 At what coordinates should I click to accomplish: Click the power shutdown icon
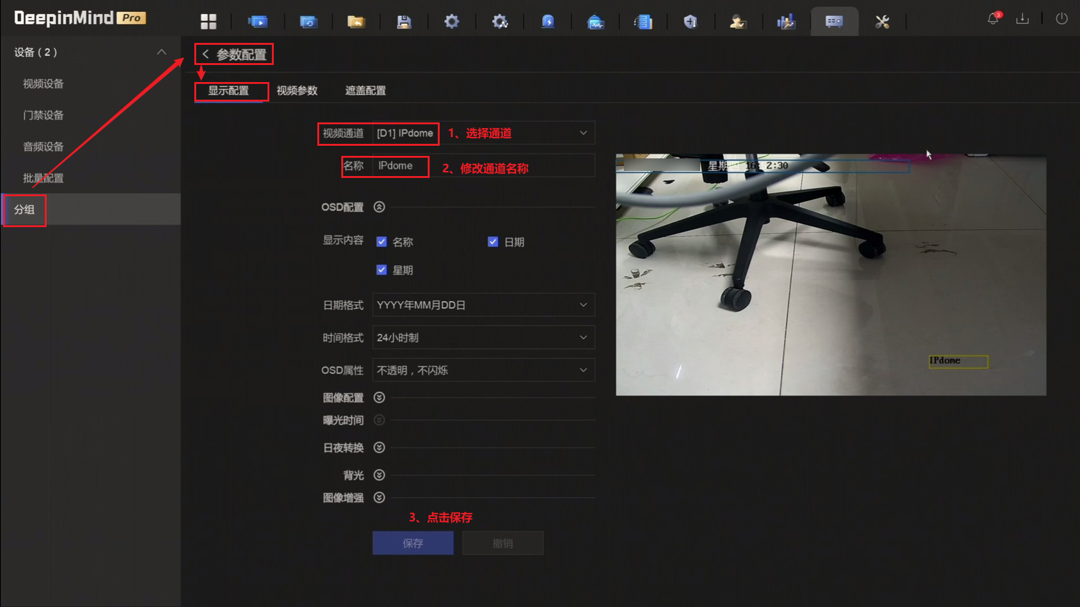[1062, 18]
